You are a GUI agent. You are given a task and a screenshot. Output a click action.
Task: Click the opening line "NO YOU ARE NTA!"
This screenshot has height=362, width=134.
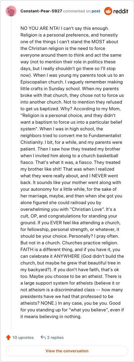tap(37, 28)
